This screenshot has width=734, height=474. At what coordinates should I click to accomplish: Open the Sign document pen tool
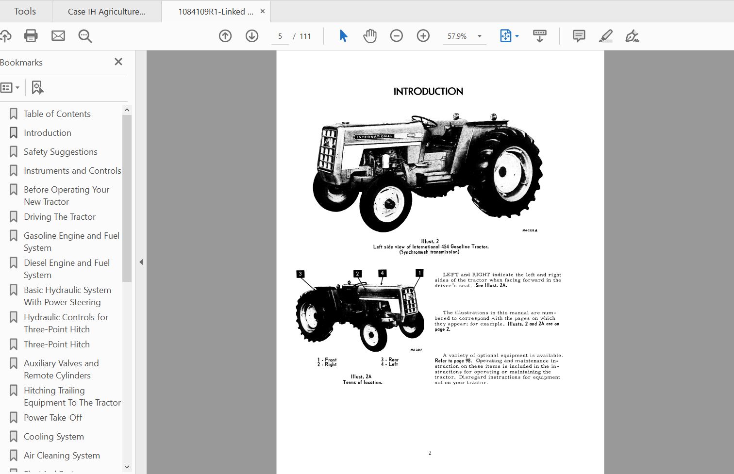(632, 36)
